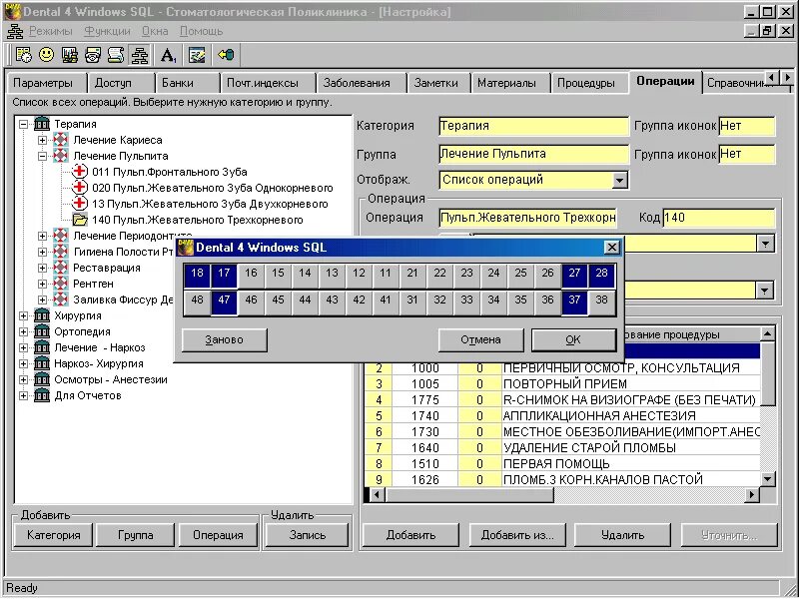Expand the Лечение - Наркоз category node
This screenshot has height=599, width=799.
(x=23, y=347)
